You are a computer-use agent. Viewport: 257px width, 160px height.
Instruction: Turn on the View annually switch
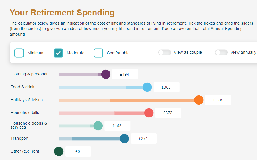point(221,52)
